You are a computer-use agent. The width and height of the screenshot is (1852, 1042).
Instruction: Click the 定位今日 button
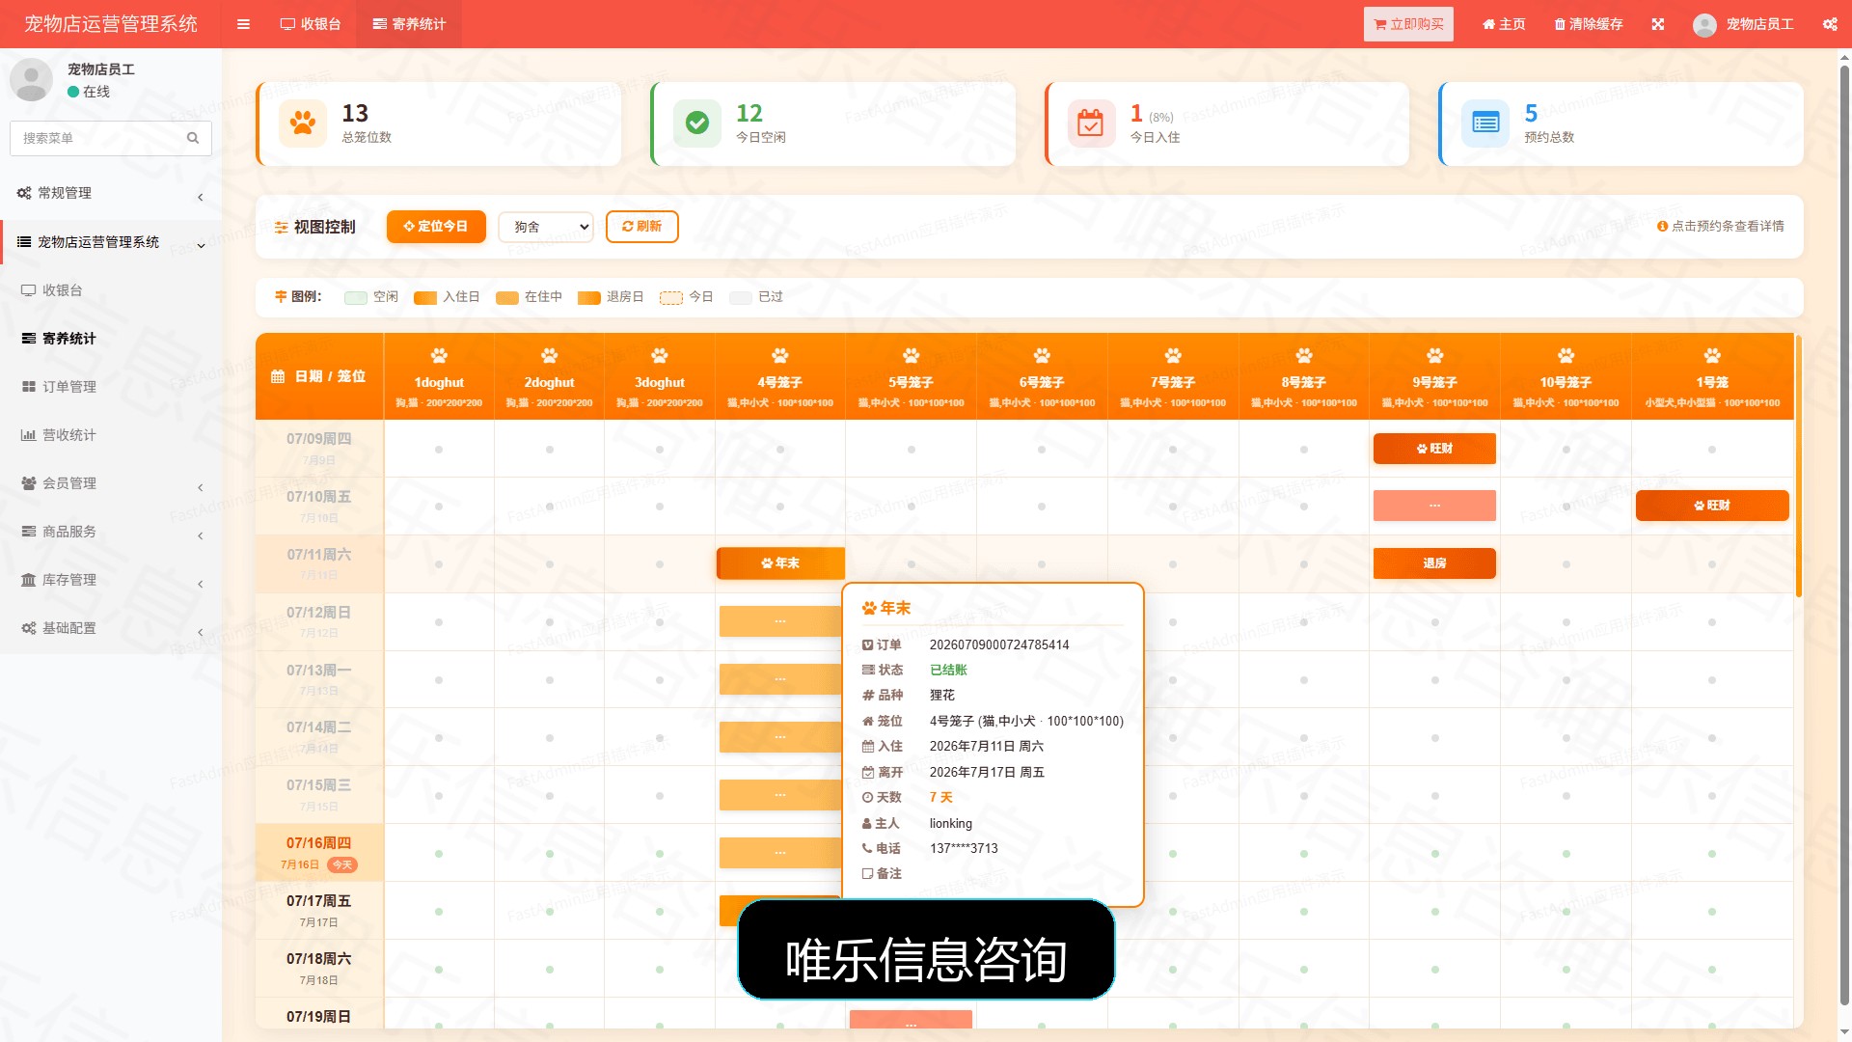436,227
